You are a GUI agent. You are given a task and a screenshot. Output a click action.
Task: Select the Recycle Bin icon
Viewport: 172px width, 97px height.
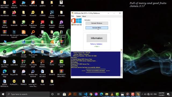tap(14, 72)
